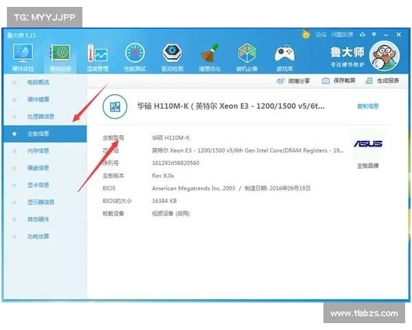Click the 视频设备 (启用) onboard device value
The width and height of the screenshot is (412, 330).
pos(171,213)
